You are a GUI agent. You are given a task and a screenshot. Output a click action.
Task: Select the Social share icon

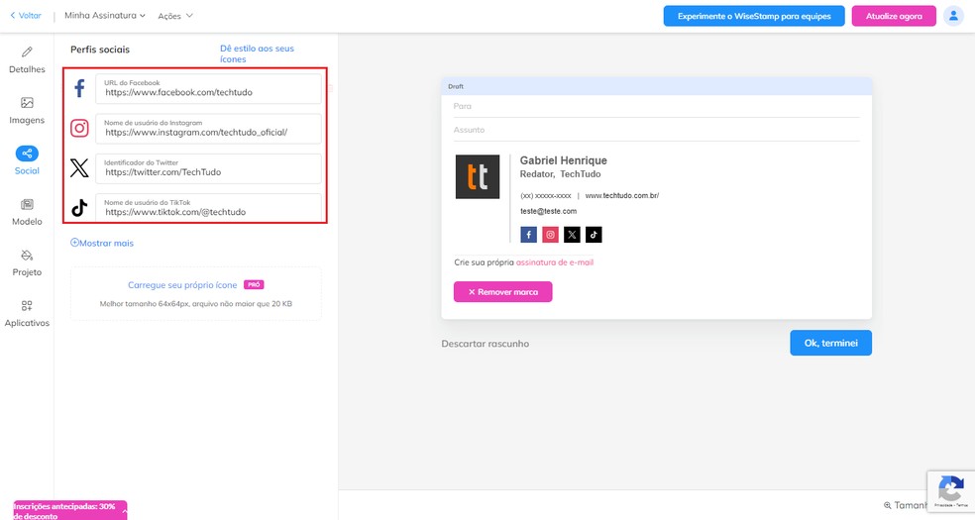pos(27,155)
